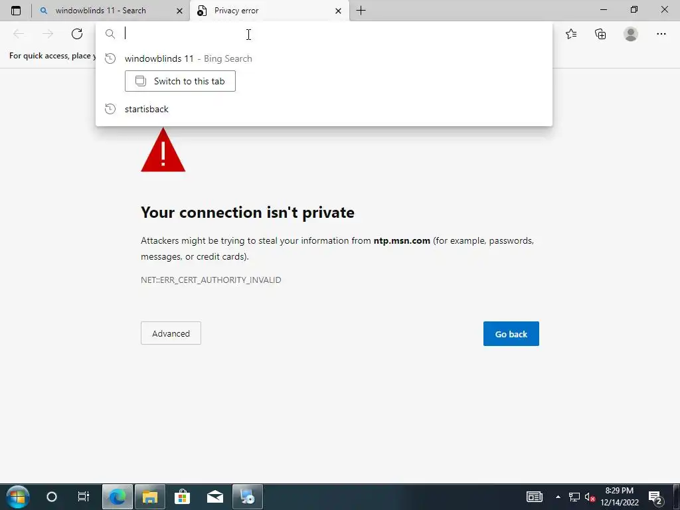Viewport: 680px width, 510px height.
Task: Click the blue Go back button
Action: [511, 334]
